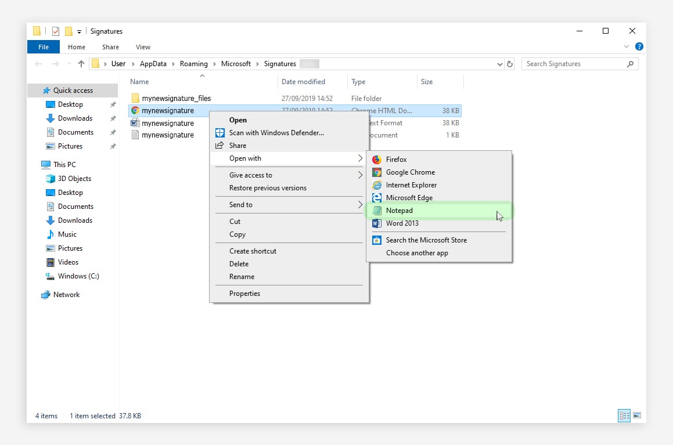The image size is (673, 445).
Task: Switch to the Home ribbon tab
Action: pyautogui.click(x=77, y=47)
